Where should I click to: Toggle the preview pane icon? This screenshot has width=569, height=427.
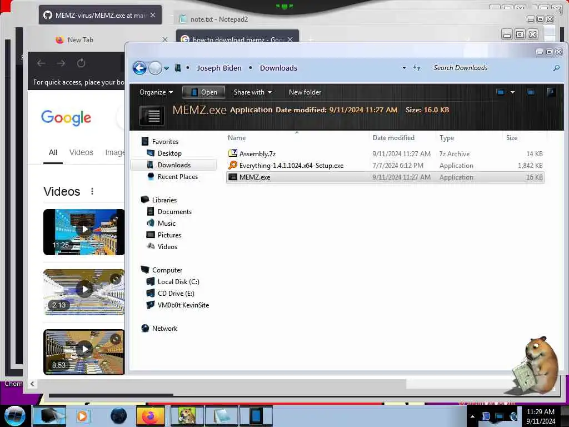(x=531, y=92)
